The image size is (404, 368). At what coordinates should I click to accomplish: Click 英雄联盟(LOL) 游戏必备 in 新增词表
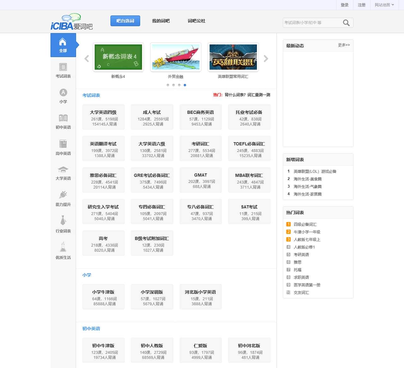(x=315, y=172)
